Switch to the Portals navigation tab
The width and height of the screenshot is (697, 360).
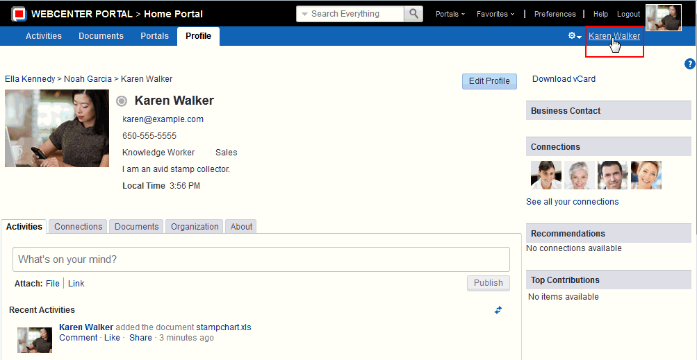pyautogui.click(x=155, y=36)
